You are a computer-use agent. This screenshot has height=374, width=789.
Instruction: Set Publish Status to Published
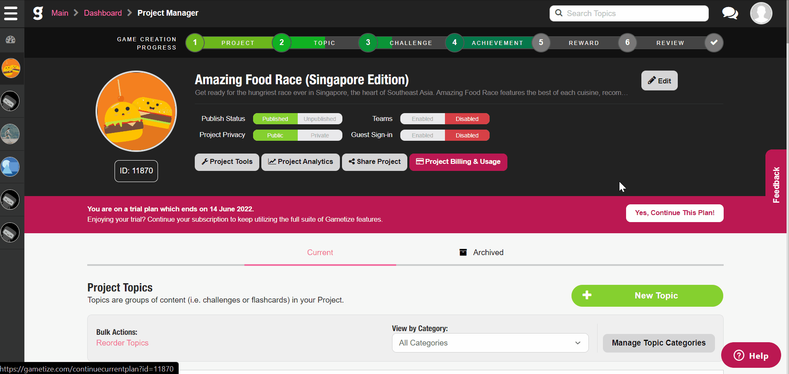[275, 119]
